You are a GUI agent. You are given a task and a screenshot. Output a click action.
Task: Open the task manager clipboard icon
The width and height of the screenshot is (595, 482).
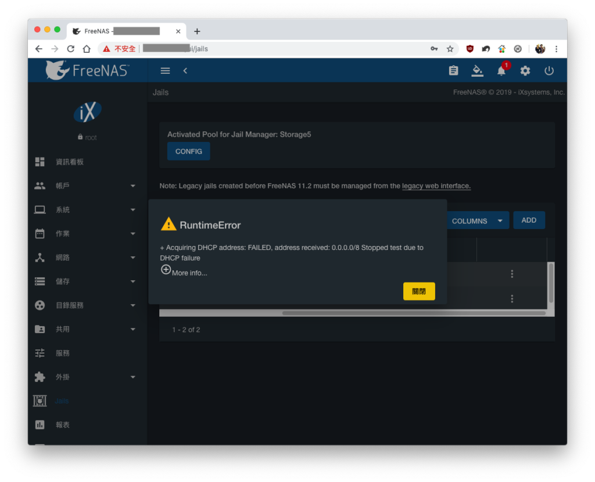click(x=453, y=71)
